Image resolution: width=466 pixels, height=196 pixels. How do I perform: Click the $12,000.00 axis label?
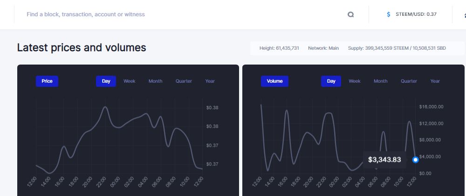click(x=431, y=124)
